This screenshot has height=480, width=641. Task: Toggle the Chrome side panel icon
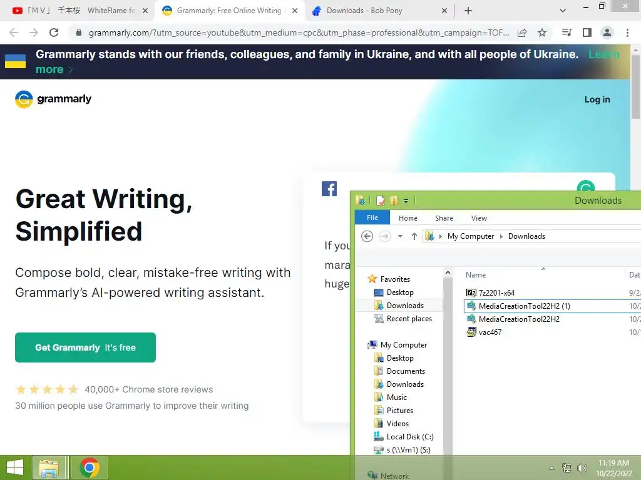coord(587,32)
